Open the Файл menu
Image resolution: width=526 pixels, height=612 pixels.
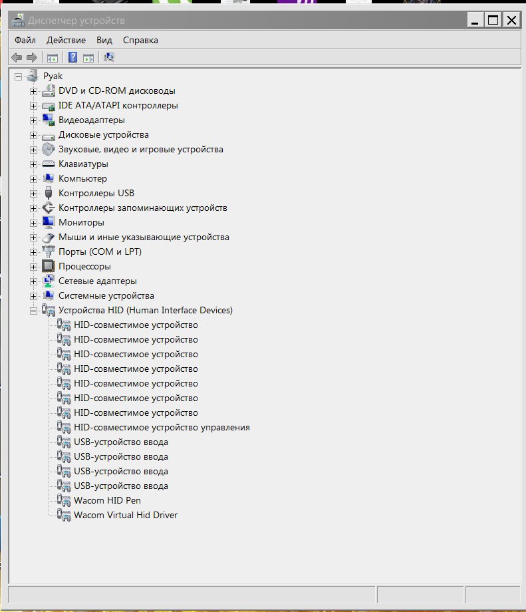(25, 40)
